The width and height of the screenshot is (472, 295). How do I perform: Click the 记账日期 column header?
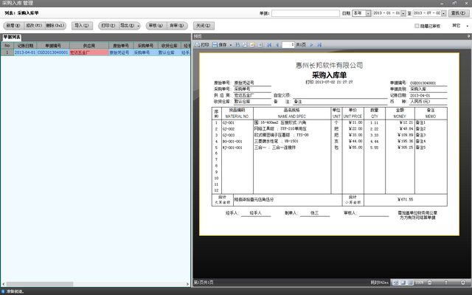(25, 46)
